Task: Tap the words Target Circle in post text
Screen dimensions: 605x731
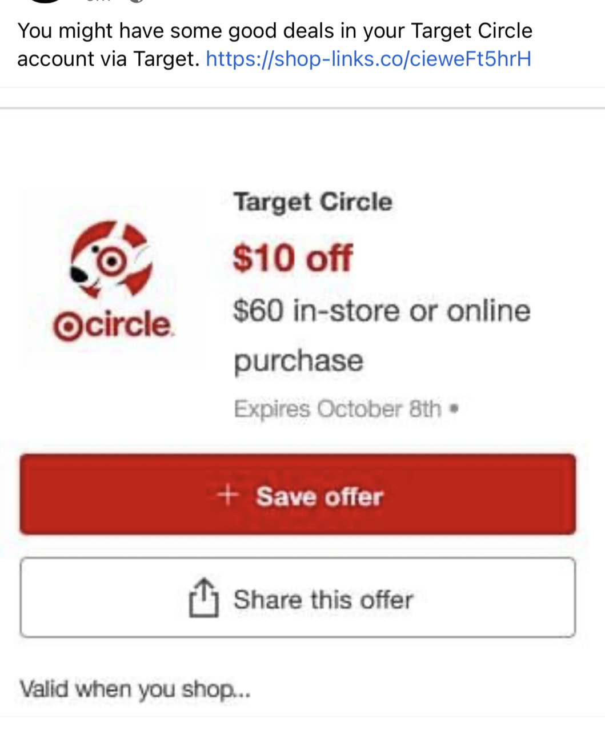Action: pyautogui.click(x=472, y=30)
